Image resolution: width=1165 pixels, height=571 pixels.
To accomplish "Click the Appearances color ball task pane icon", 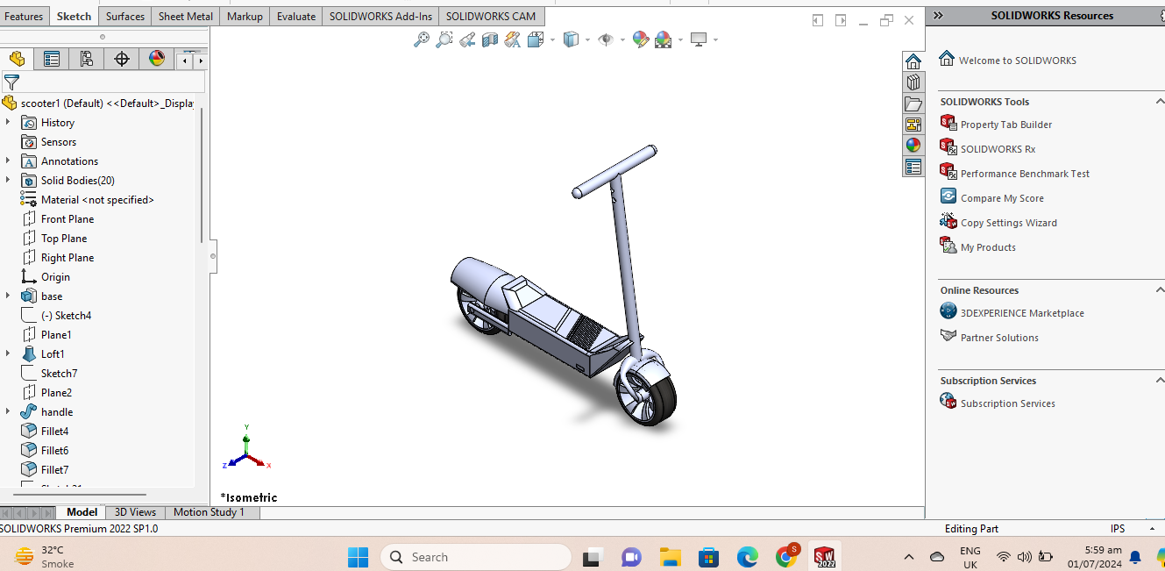I will [x=913, y=146].
